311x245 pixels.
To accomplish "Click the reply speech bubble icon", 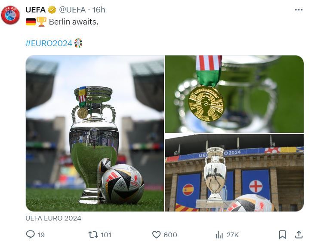I will pyautogui.click(x=31, y=235).
